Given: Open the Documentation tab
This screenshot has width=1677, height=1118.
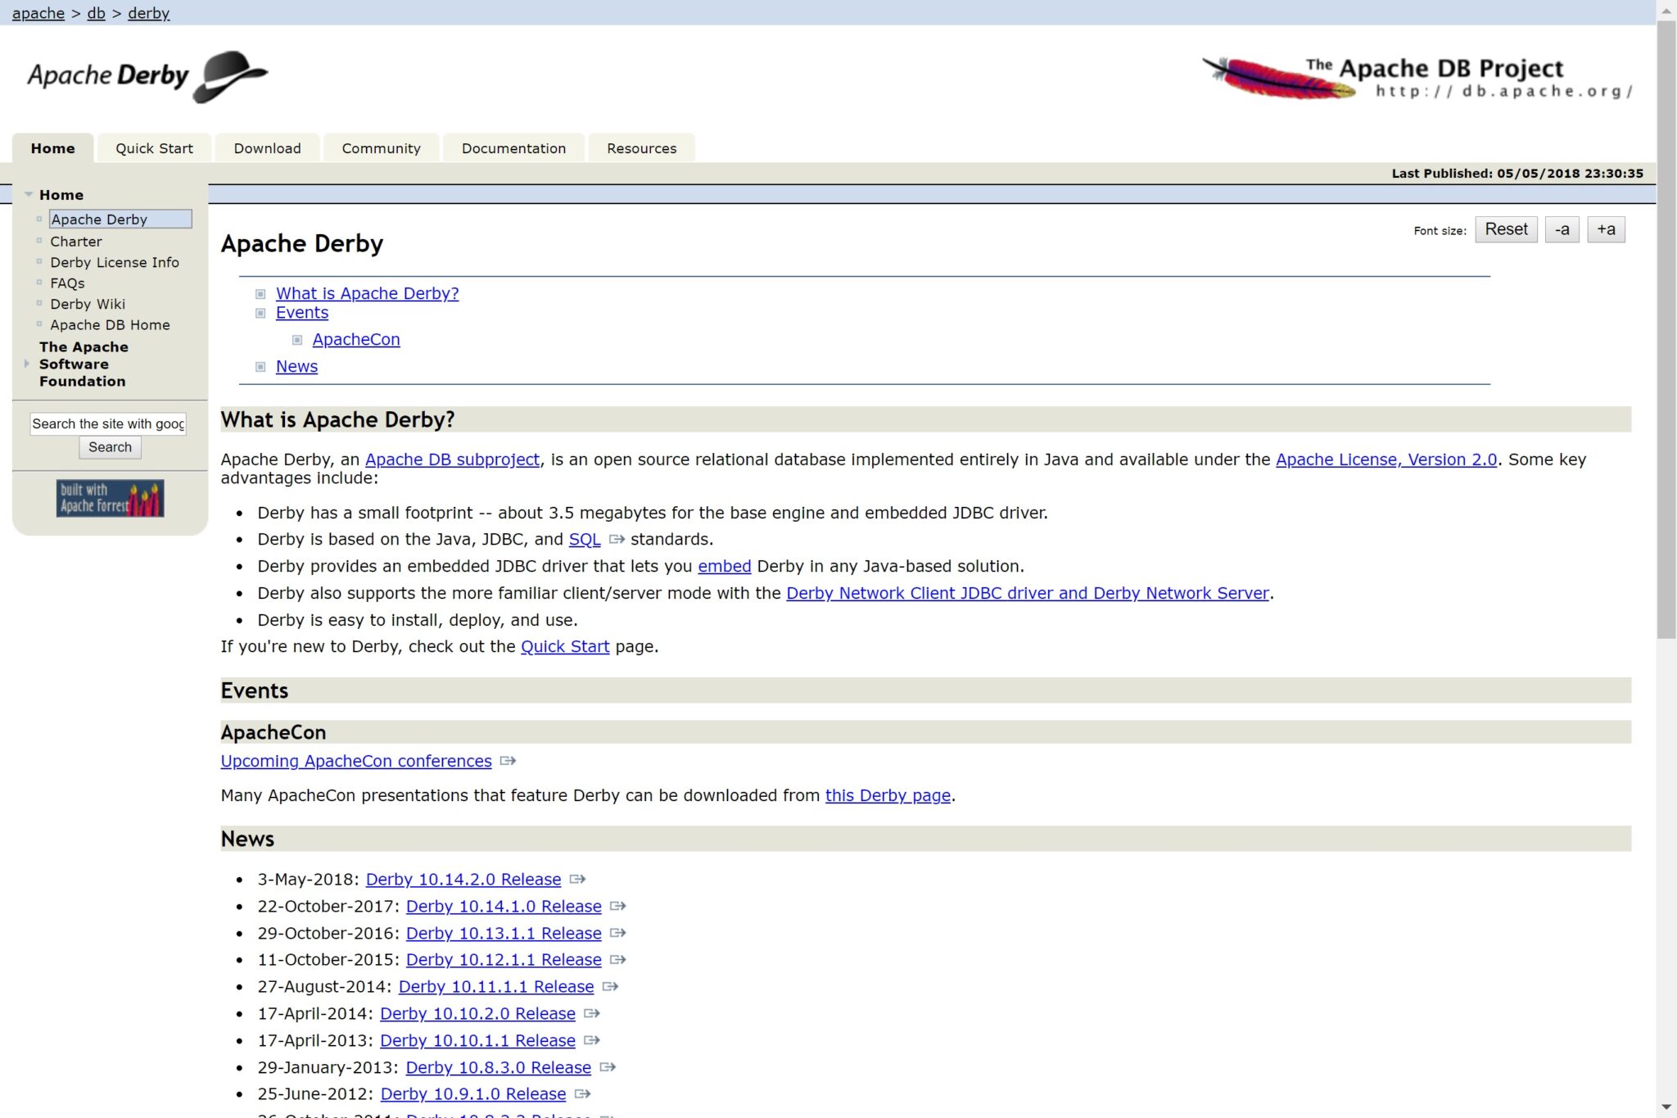Looking at the screenshot, I should 513,147.
